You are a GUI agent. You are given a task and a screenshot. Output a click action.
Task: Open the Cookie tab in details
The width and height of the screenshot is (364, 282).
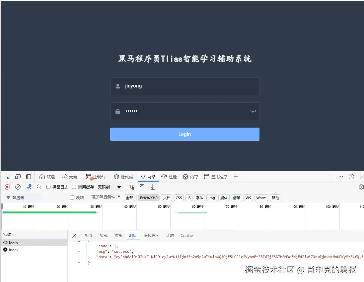186,236
